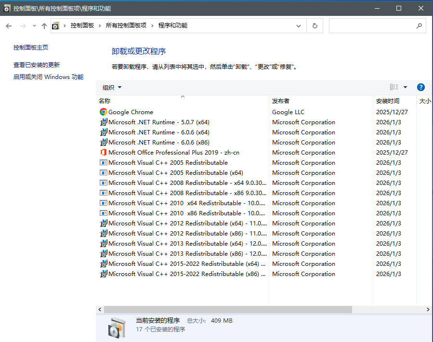
Task: Click the help question mark icon
Action: [x=420, y=87]
